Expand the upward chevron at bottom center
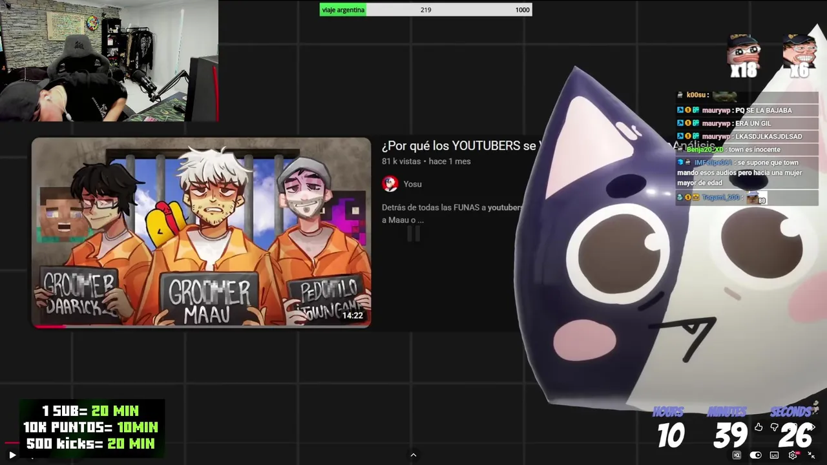Image resolution: width=827 pixels, height=465 pixels. click(x=413, y=455)
